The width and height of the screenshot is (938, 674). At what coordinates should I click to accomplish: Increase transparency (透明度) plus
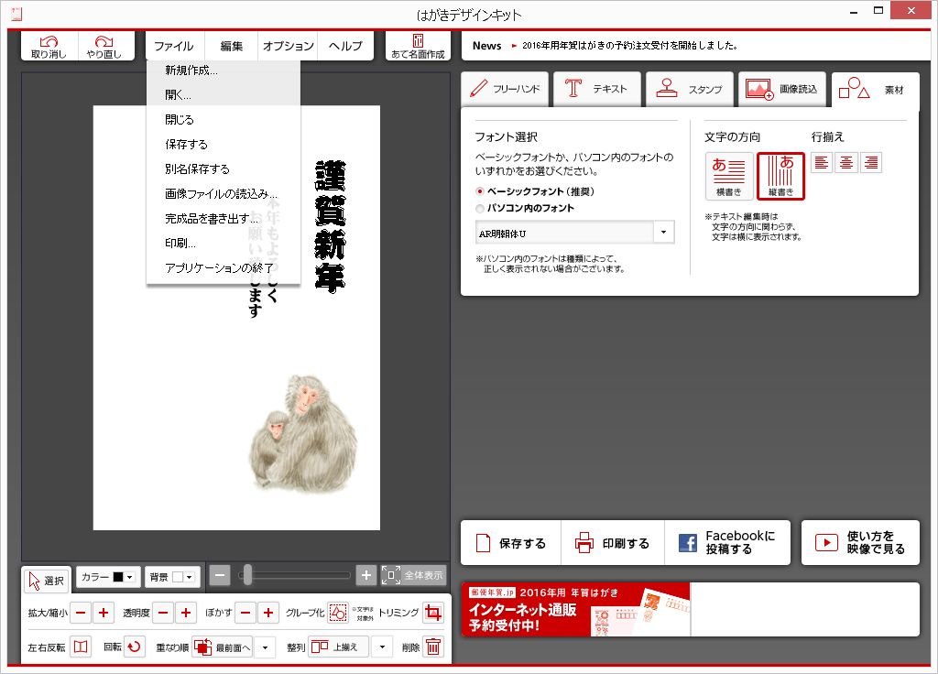[x=186, y=613]
